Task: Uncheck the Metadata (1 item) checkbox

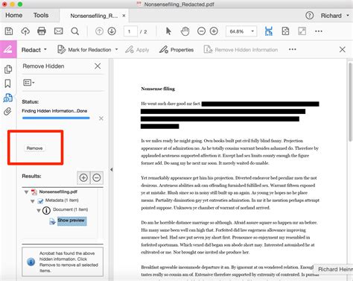Action: [x=40, y=201]
